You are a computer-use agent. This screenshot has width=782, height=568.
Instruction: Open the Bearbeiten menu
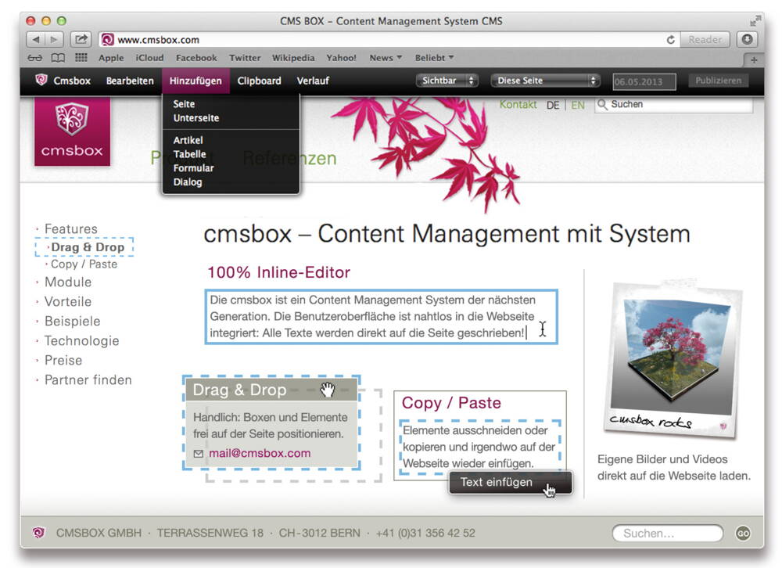tap(129, 80)
